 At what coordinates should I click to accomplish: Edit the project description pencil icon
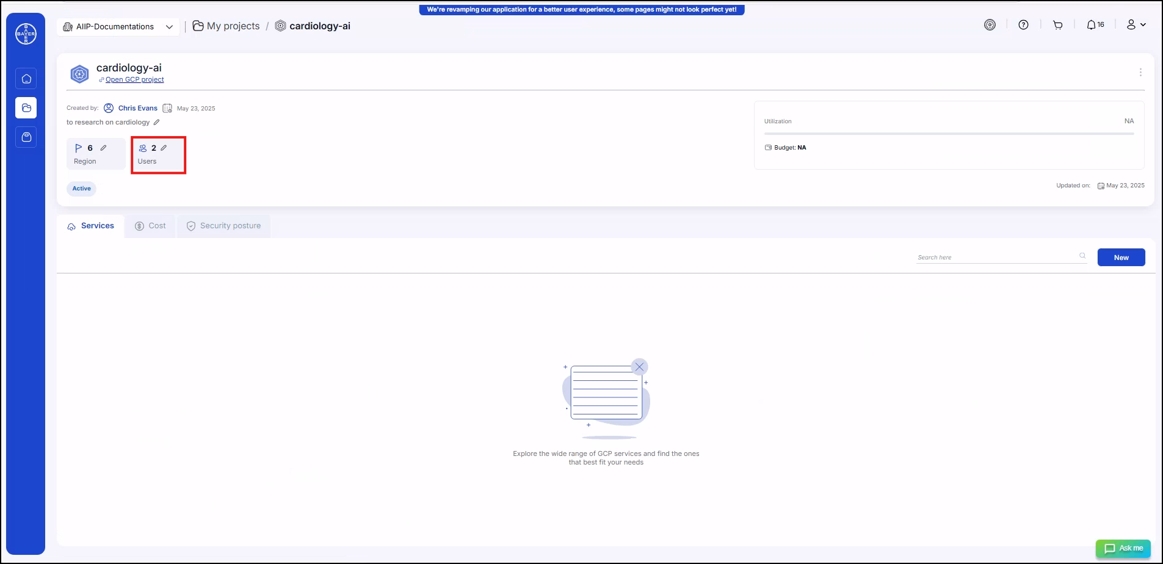(x=156, y=122)
